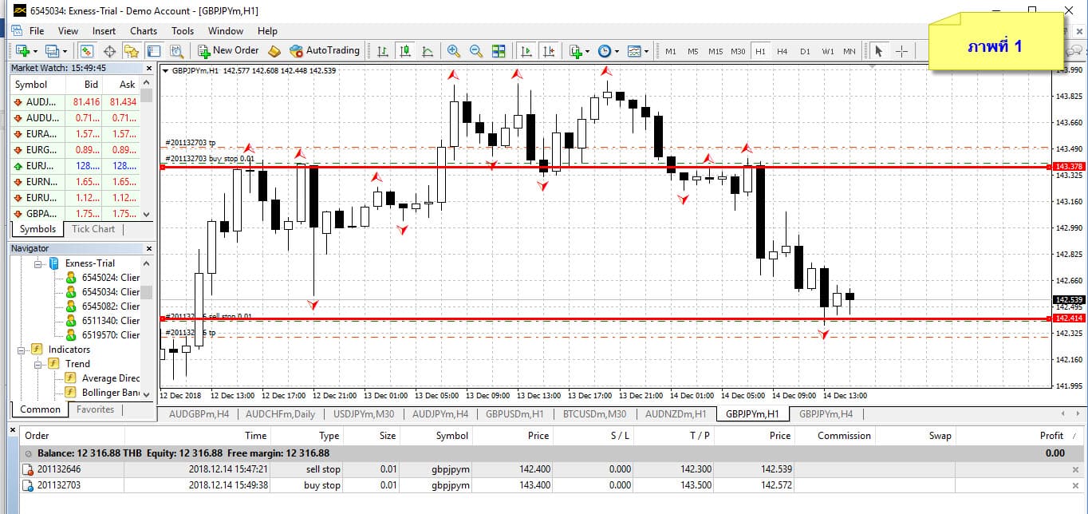
Task: Click the New Order button
Action: 227,50
